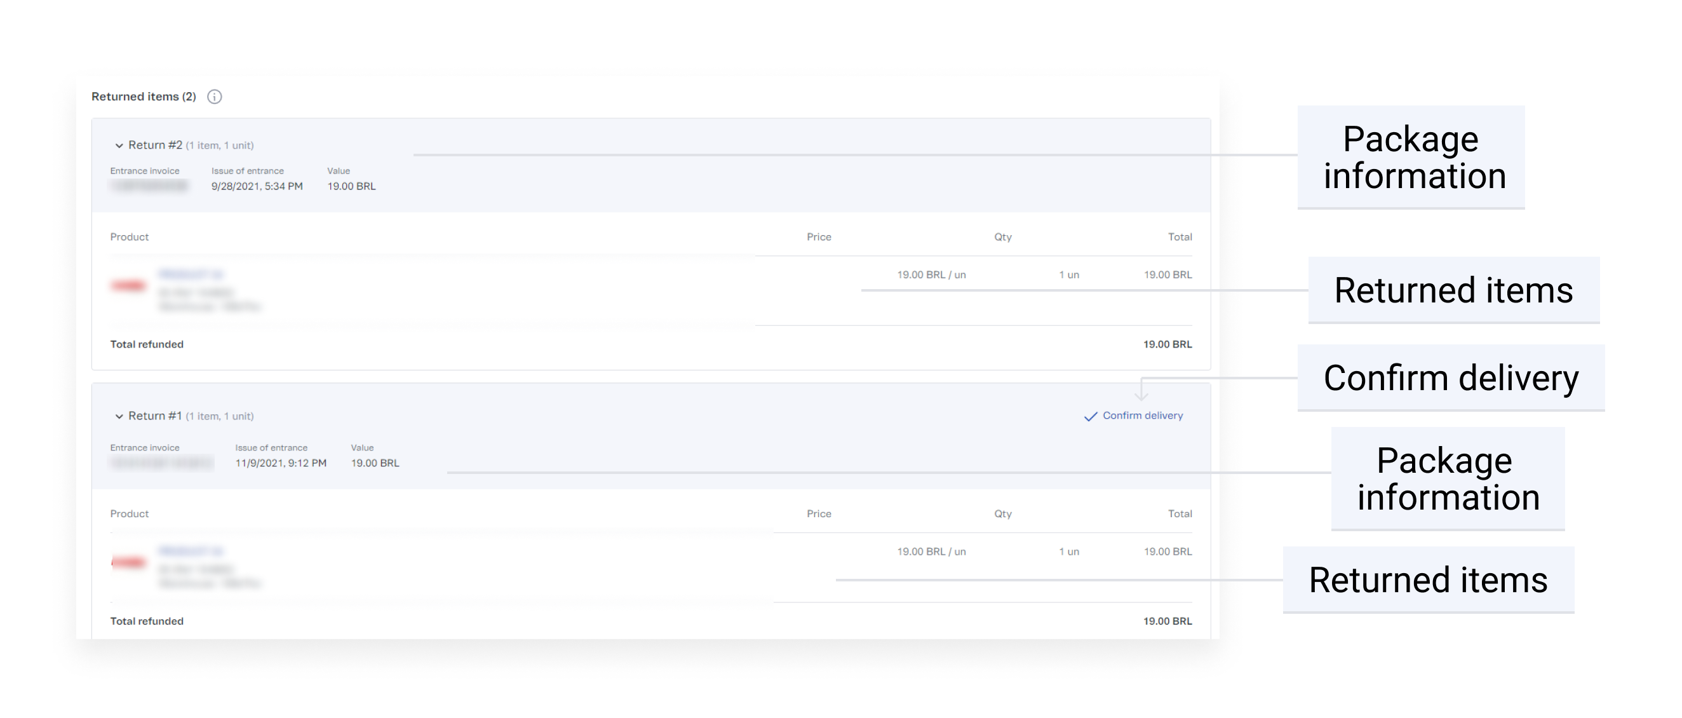Image resolution: width=1682 pixels, height=718 pixels.
Task: Click the info icon beside Returned items (2)
Action: click(214, 97)
